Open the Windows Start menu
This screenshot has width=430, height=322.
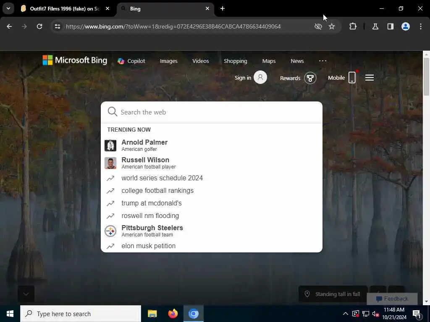coord(10,314)
